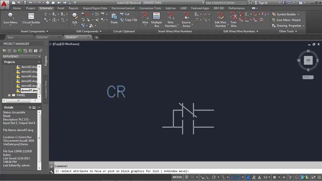Image resolution: width=322 pixels, height=181 pixels.
Task: Open the Electromechanical ribbon tab
Action: tap(123, 8)
